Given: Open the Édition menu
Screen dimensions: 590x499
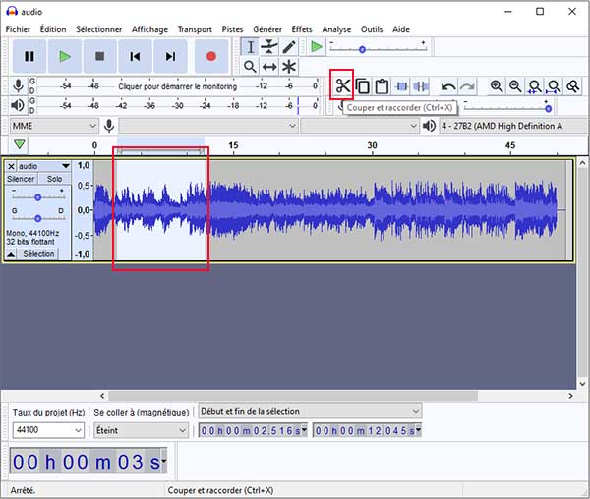Looking at the screenshot, I should point(53,29).
